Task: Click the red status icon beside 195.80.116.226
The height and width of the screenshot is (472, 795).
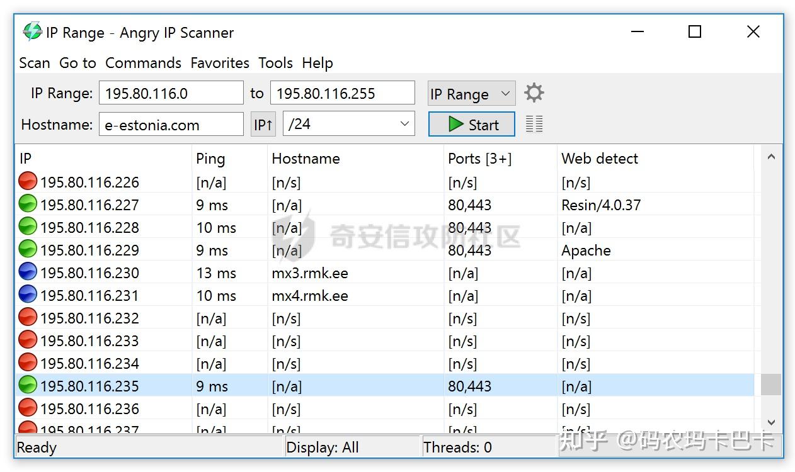Action: [x=28, y=181]
